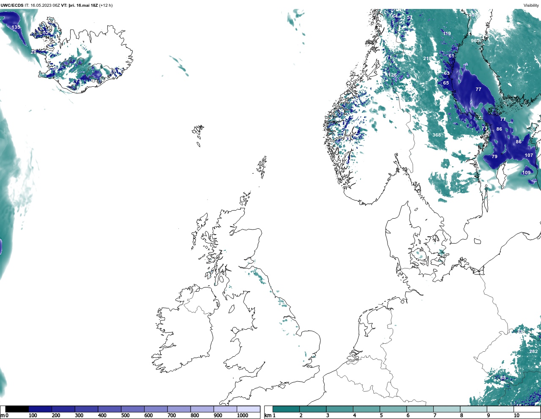The image size is (541, 419).
Task: Click the '88' visibility value
Action: click(x=503, y=378)
